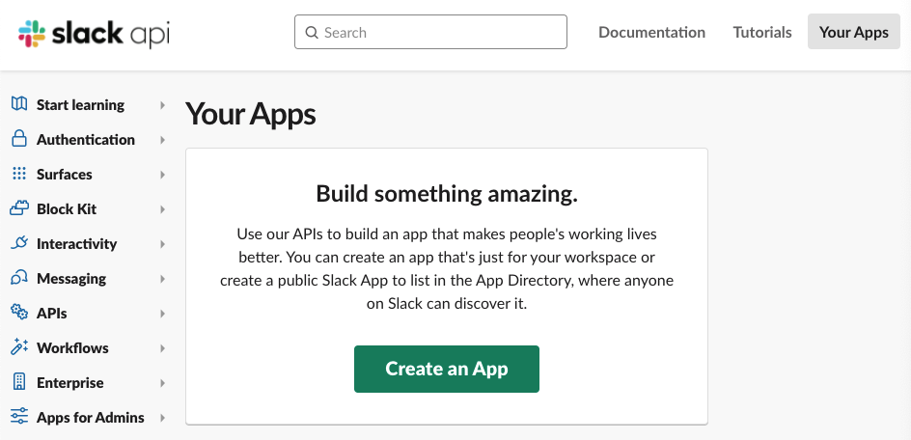Open the Interactivity sidebar label
The width and height of the screenshot is (911, 440).
76,244
